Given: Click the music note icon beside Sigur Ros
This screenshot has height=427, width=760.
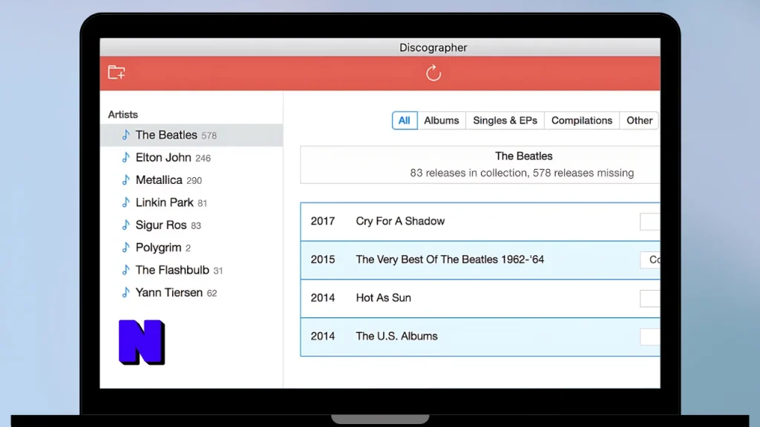Looking at the screenshot, I should [x=126, y=225].
